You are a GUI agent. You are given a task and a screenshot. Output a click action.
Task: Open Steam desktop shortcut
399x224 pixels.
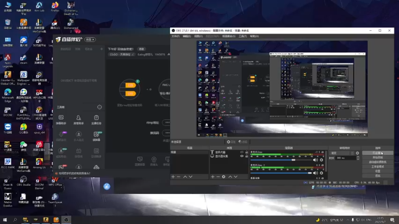pyautogui.click(x=23, y=60)
